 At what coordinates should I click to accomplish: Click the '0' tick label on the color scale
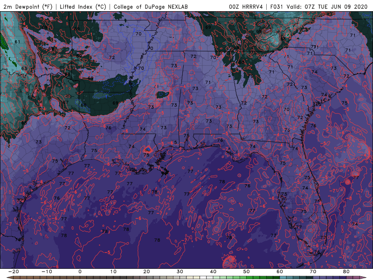coord(80,272)
